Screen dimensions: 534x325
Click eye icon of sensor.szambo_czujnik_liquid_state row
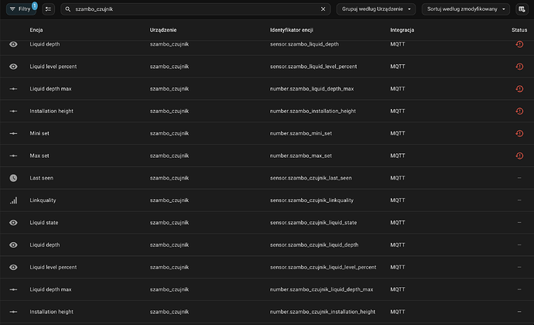point(13,223)
